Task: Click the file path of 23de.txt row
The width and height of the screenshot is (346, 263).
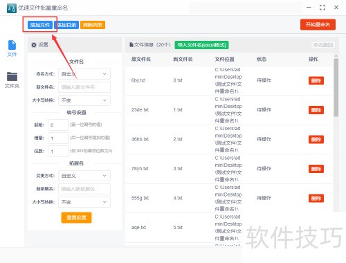Action: point(228,110)
